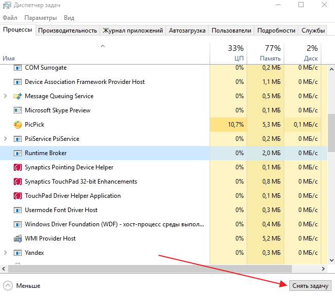Click the Usermode Font Driver Host icon

[x=18, y=210]
